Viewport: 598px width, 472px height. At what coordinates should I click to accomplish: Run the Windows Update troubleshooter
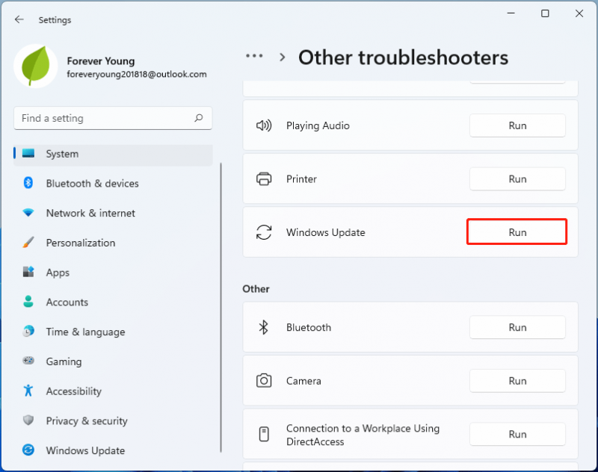pos(517,232)
